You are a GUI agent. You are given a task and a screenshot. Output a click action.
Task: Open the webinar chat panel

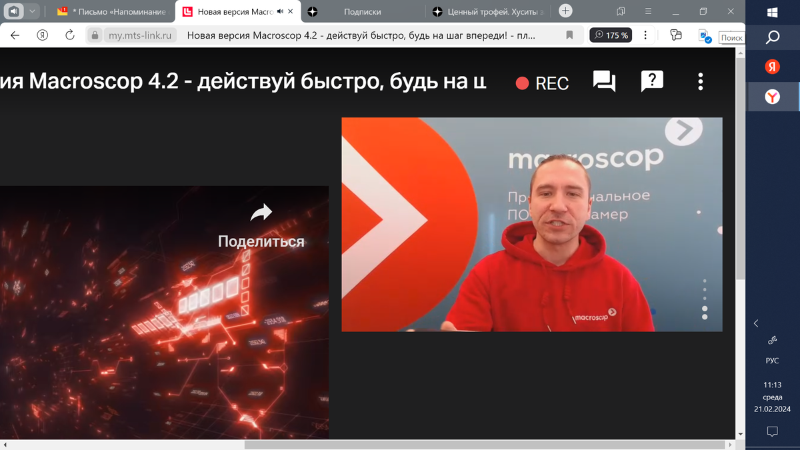(x=603, y=81)
